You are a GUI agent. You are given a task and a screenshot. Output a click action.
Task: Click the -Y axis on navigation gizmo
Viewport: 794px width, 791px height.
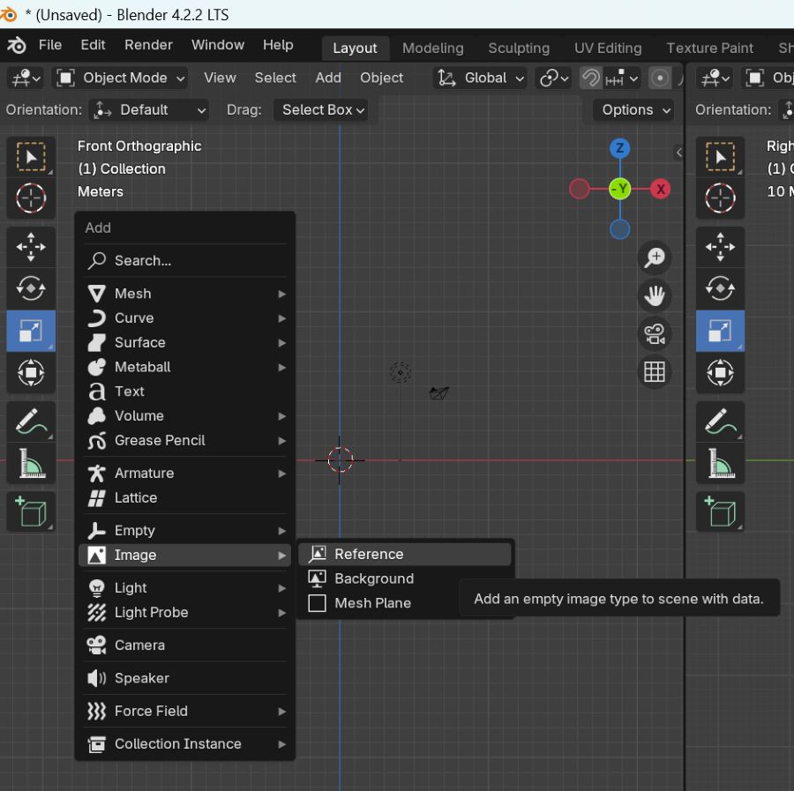[620, 190]
